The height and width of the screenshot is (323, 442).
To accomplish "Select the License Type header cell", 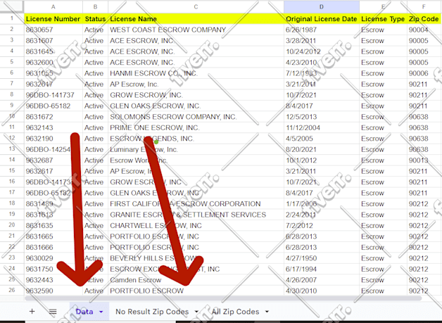I will point(383,19).
